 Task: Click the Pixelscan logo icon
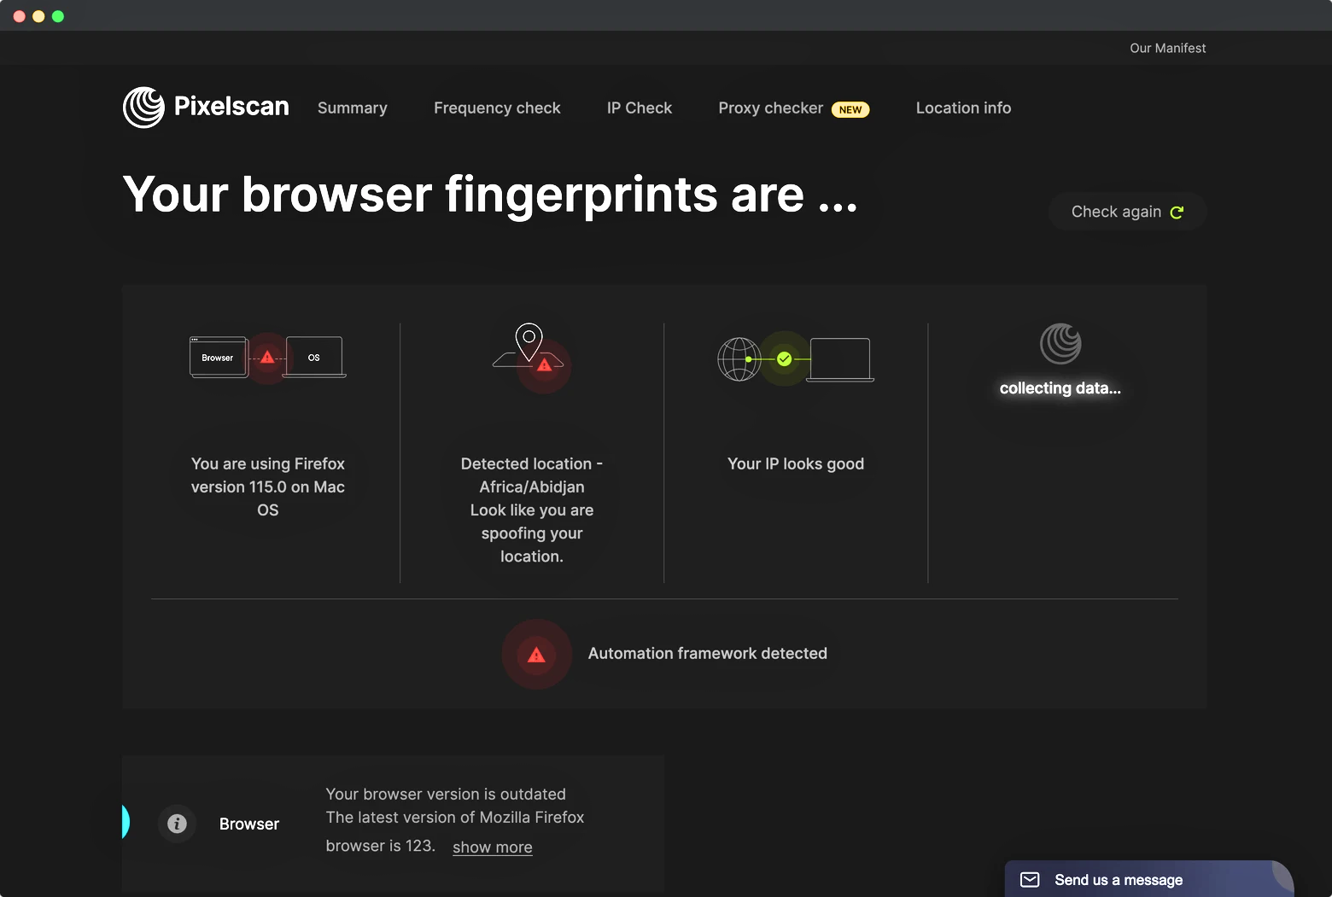[143, 108]
